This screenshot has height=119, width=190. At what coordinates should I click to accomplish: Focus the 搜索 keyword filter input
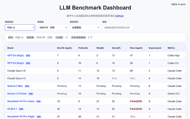tap(118, 27)
